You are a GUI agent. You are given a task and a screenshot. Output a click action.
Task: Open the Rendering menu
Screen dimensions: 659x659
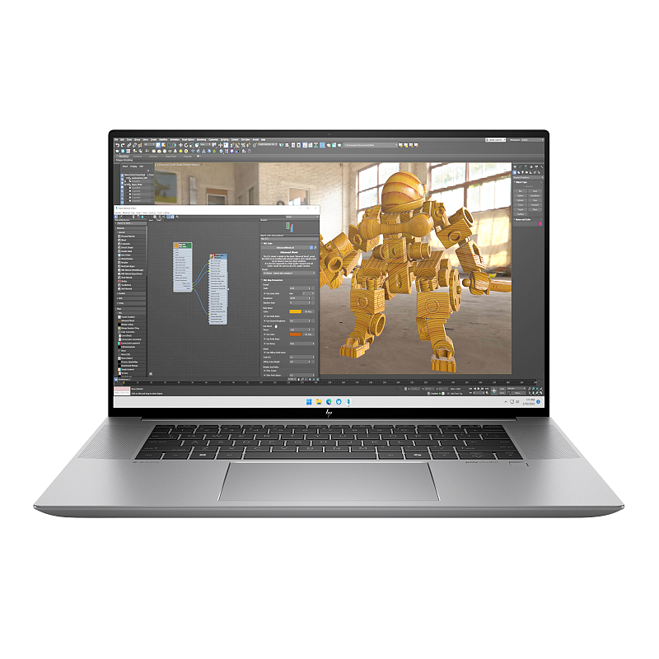[x=201, y=139]
